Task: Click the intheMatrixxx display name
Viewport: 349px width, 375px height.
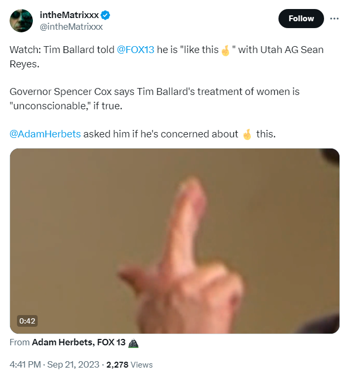Action: pos(69,15)
